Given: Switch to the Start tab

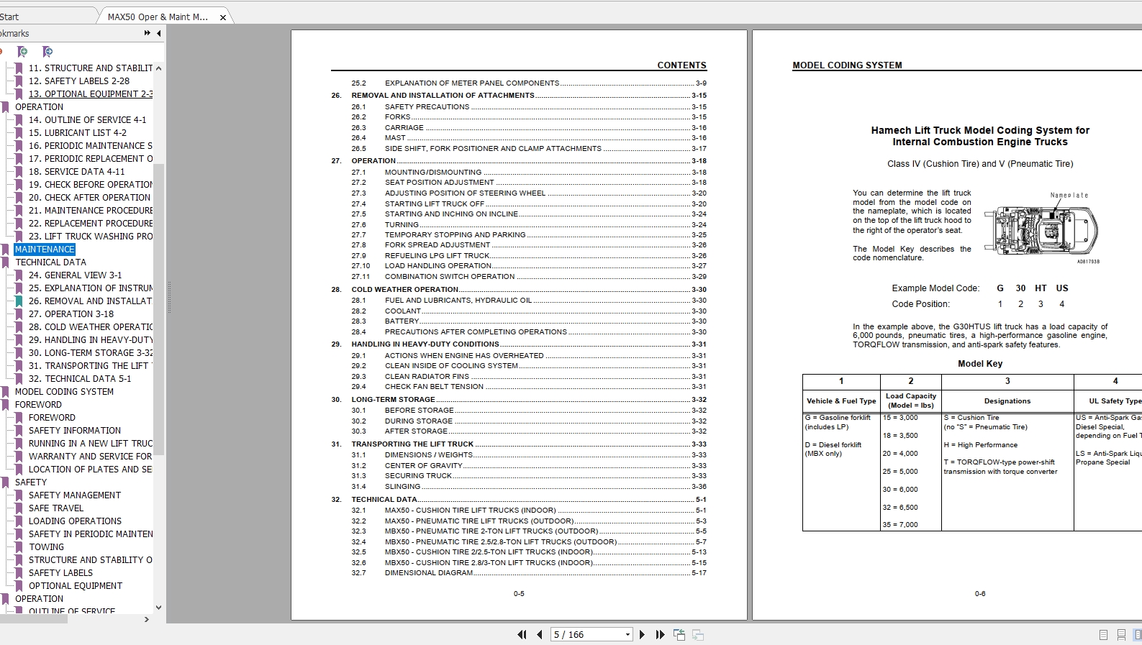Looking at the screenshot, I should point(10,17).
